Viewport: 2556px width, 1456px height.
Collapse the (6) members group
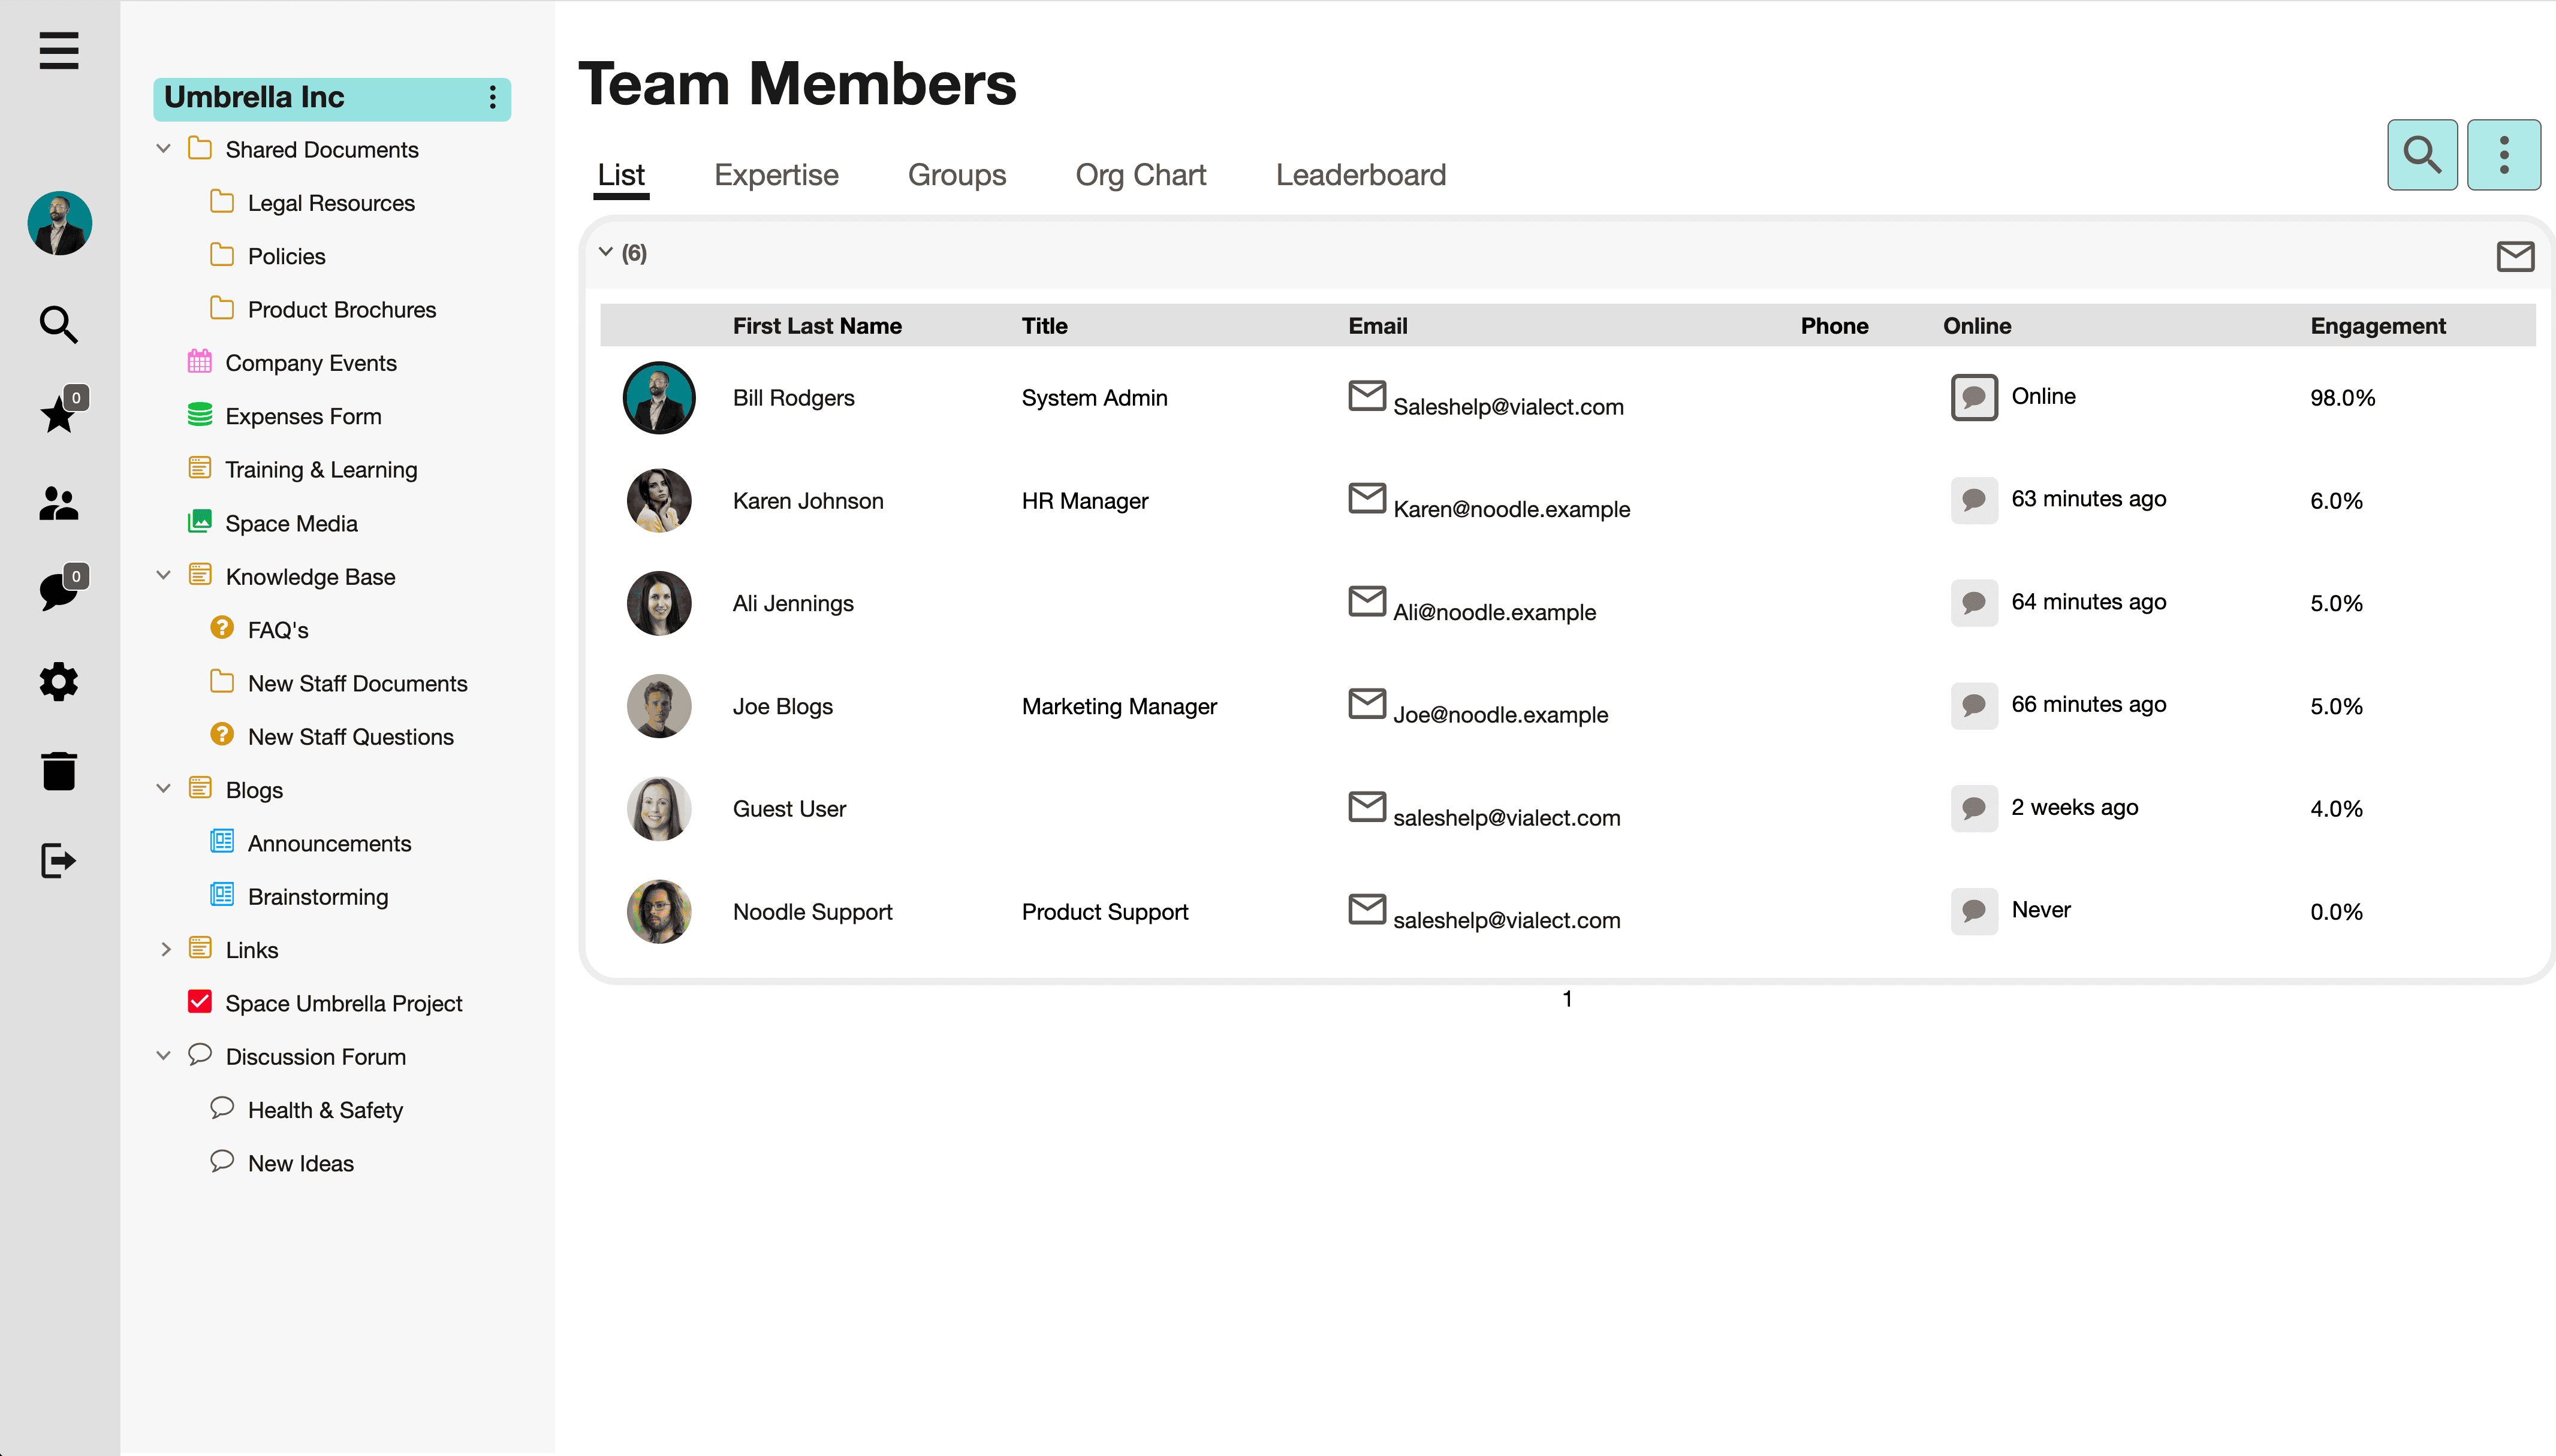pyautogui.click(x=605, y=252)
